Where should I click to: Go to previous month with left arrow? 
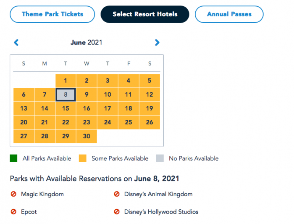(x=16, y=42)
